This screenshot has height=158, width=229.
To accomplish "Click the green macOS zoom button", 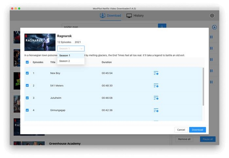I will tap(19, 9).
